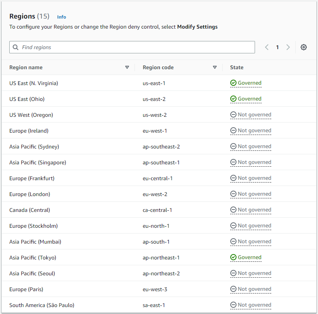Click the Governed checkmark icon for us-east-1
Image resolution: width=318 pixels, height=314 pixels.
[x=233, y=83]
